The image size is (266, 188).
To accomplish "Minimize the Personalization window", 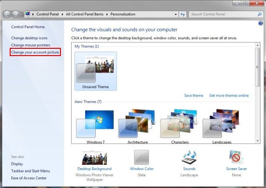I will pos(237,3).
